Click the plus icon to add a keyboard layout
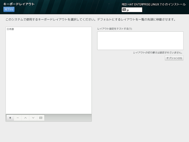 point(10,118)
